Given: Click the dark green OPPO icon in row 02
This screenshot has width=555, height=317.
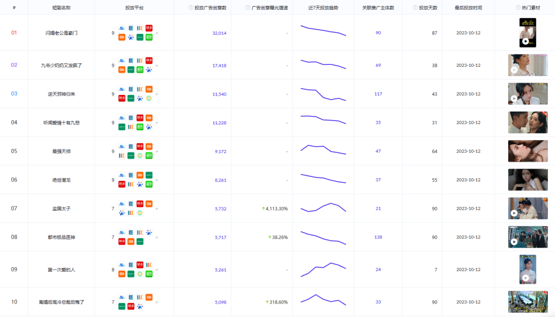Looking at the screenshot, I should [131, 70].
